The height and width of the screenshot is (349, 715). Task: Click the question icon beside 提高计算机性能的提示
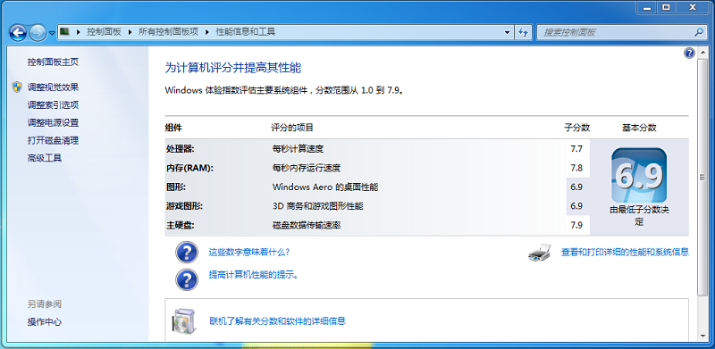pos(187,279)
